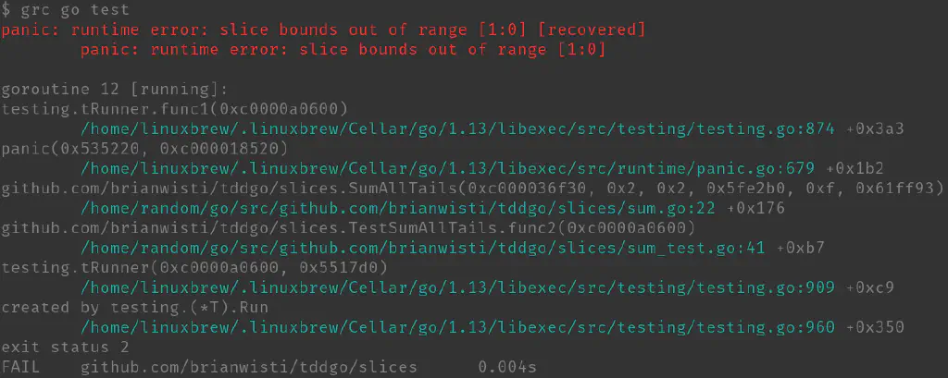Click the first red panic line ending in [recovered]

(x=323, y=30)
